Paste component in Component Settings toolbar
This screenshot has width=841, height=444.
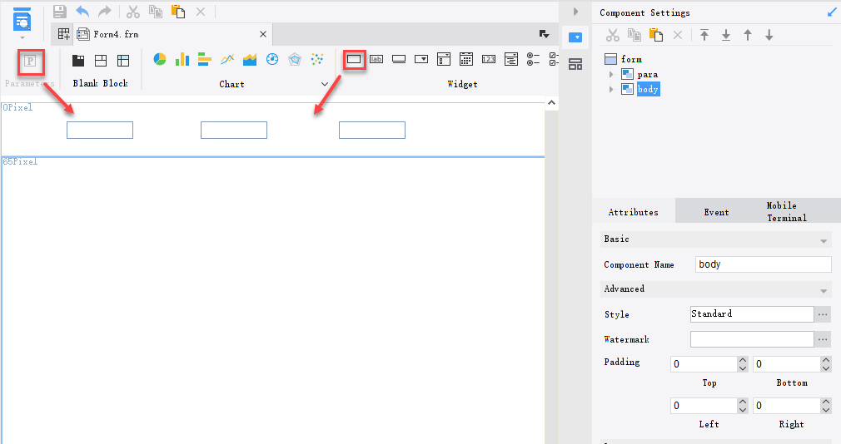point(656,35)
